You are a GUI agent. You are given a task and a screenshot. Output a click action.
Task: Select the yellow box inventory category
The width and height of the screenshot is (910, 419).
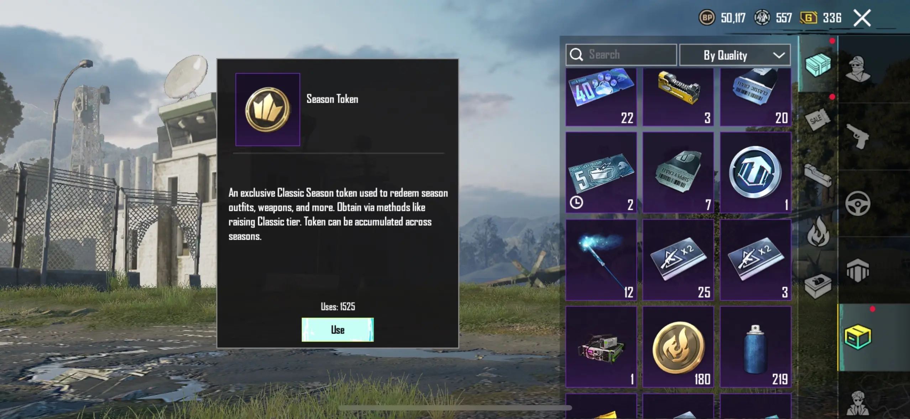click(x=858, y=337)
